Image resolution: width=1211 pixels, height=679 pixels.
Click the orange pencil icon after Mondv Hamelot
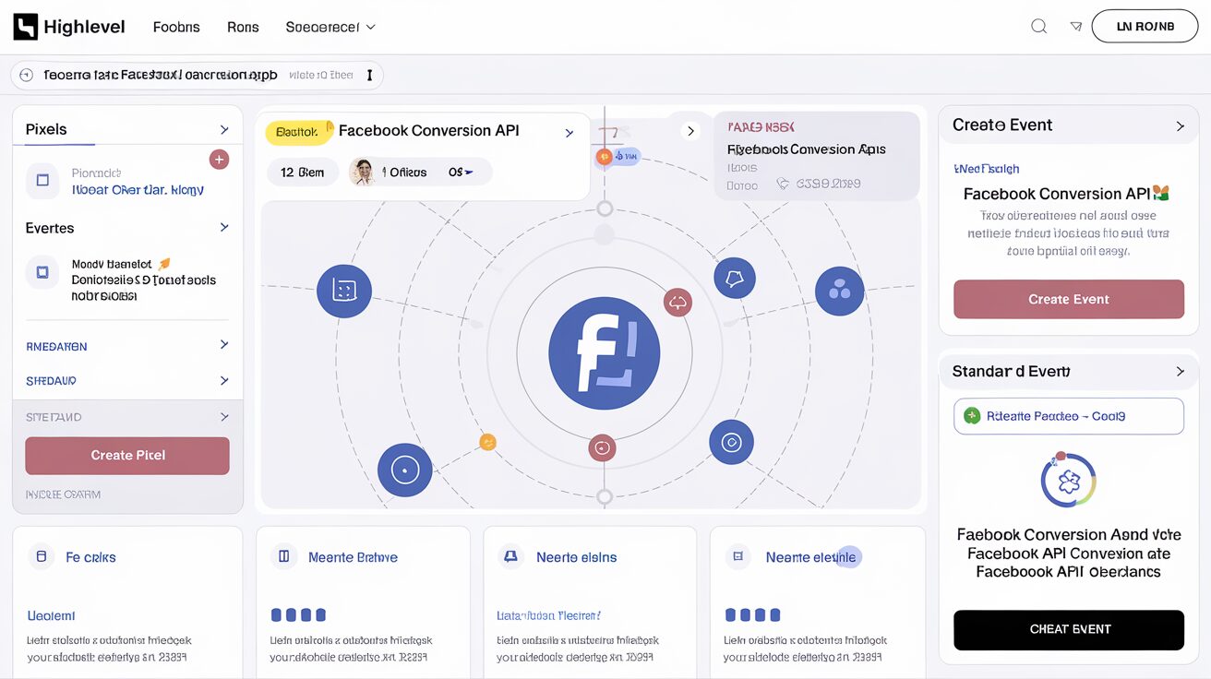[165, 264]
